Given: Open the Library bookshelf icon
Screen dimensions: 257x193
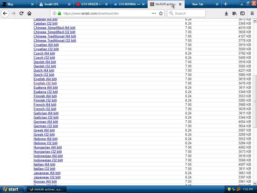Looking at the screenshot, I should pyautogui.click(x=234, y=13).
